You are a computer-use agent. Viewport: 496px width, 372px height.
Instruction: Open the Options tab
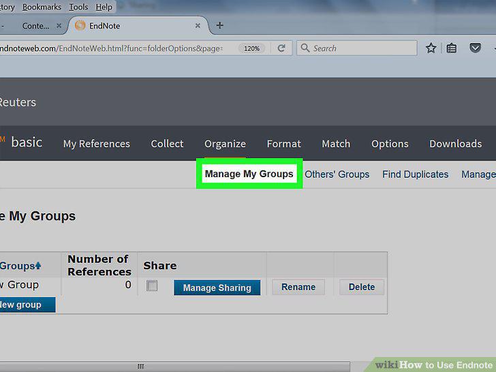pos(390,144)
